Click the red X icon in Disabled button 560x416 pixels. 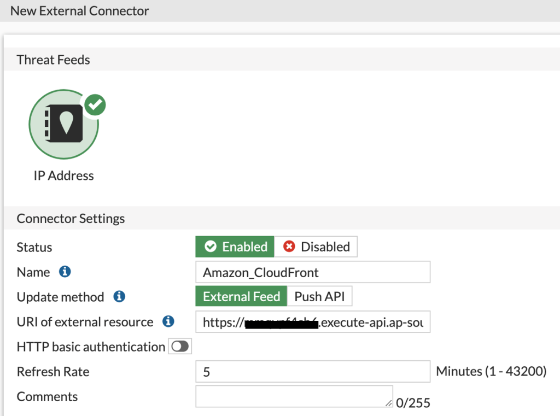[x=288, y=247]
